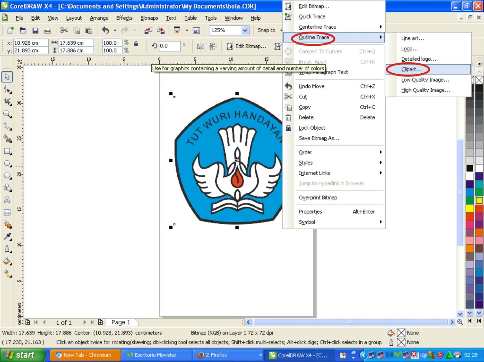Click the Page 1 tab
The width and height of the screenshot is (484, 362).
point(121,322)
